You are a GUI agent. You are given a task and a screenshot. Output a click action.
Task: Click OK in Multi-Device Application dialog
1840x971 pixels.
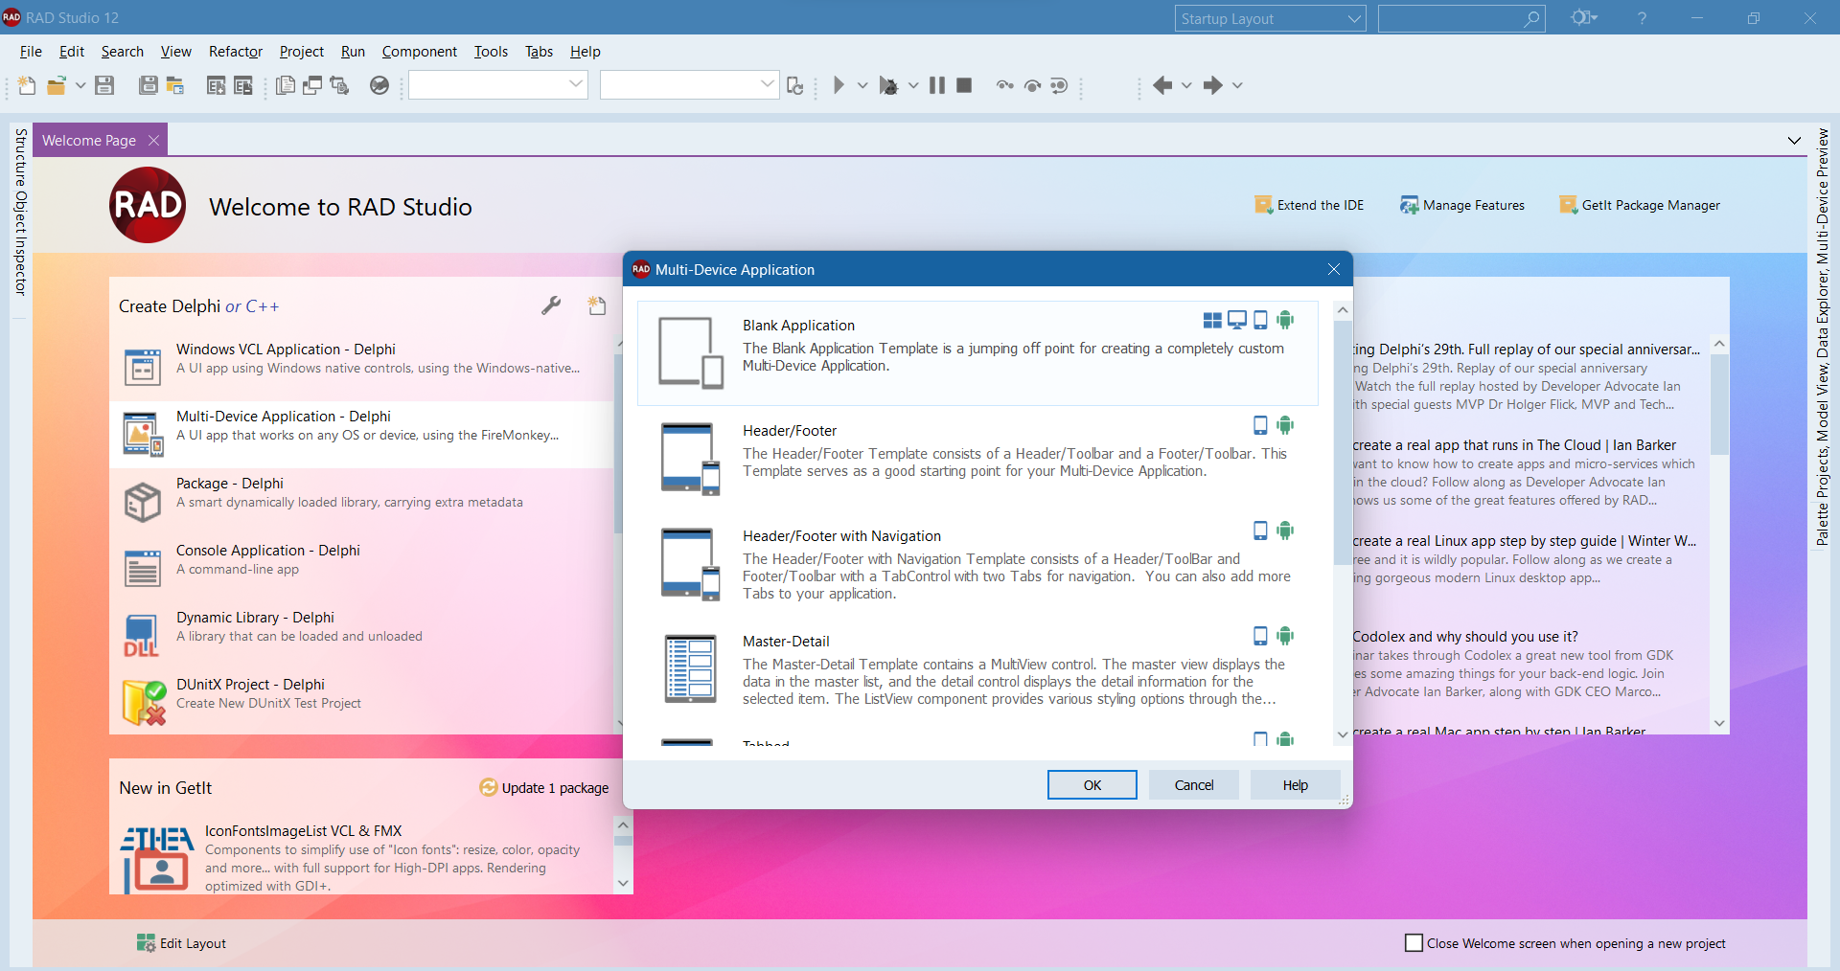point(1092,785)
